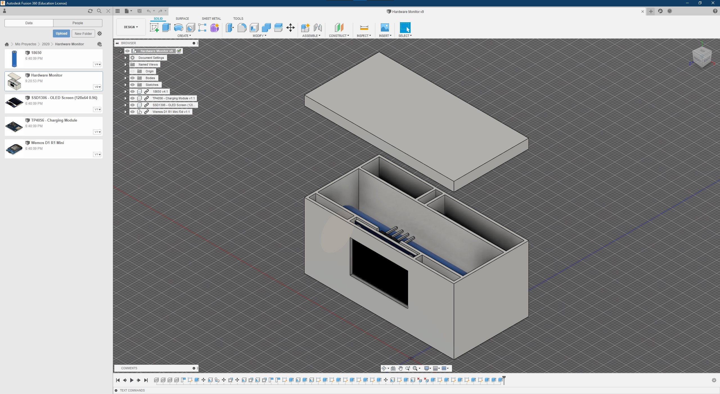Open the Job Status clock icon

pyautogui.click(x=670, y=11)
